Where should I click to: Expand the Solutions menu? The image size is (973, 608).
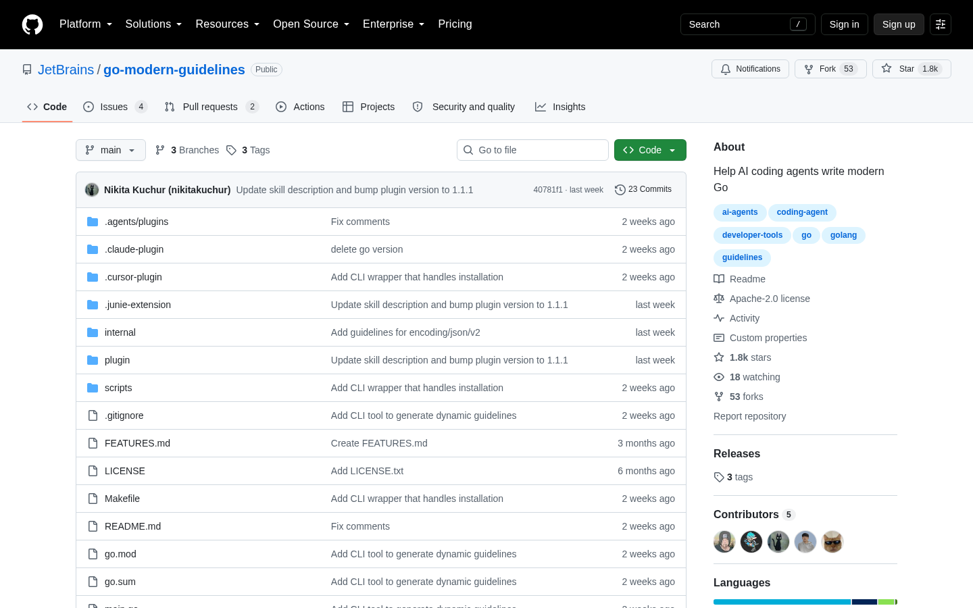[153, 24]
